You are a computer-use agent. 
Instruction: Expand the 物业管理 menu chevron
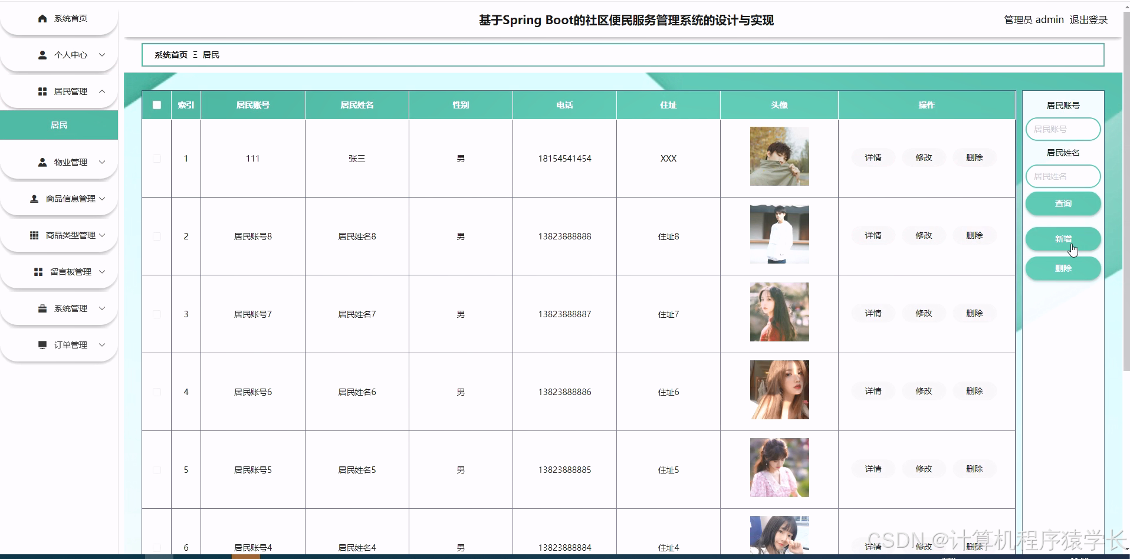(x=102, y=162)
